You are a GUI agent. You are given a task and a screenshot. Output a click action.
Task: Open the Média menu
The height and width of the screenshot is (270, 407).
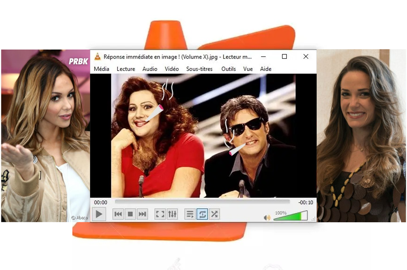tap(101, 69)
